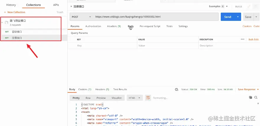Open the request Body tab

[131, 26]
